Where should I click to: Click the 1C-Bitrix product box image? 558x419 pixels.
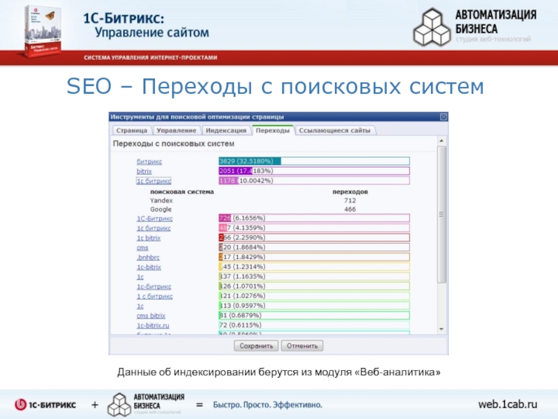click(42, 31)
